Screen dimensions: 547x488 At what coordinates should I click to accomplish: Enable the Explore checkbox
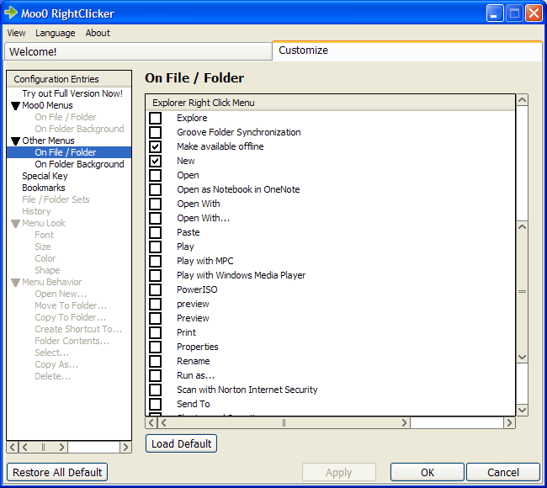[x=155, y=118]
